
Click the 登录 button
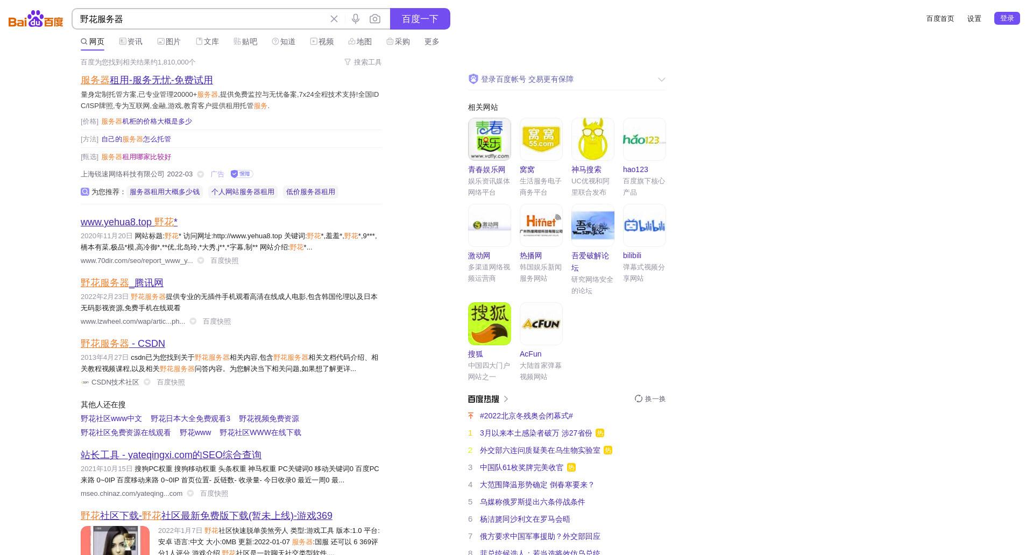1007,18
